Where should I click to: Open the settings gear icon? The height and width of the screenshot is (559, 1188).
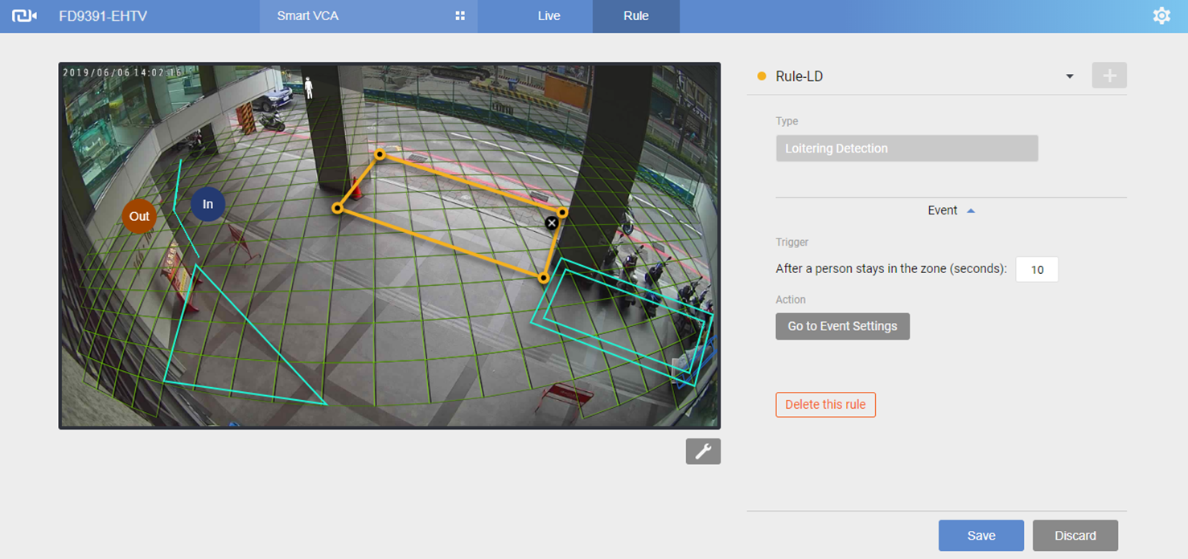[x=1161, y=16]
